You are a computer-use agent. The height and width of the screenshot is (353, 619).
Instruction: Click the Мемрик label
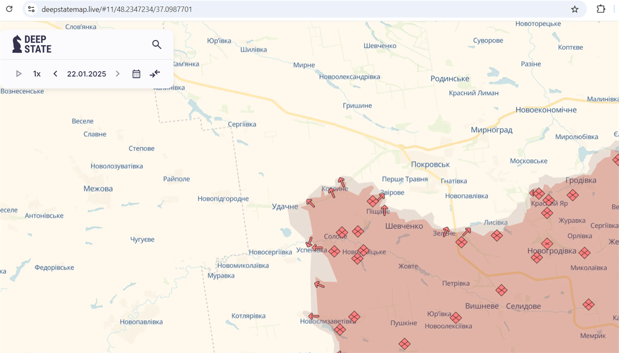pos(593,336)
